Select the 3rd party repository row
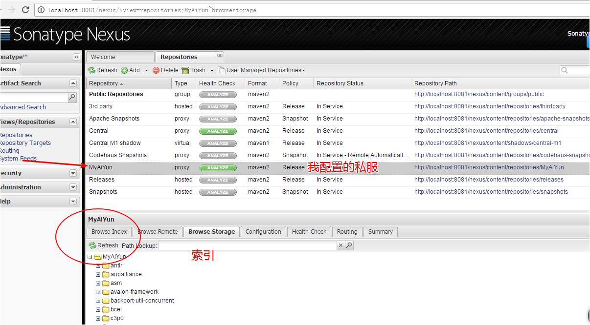 click(x=338, y=106)
